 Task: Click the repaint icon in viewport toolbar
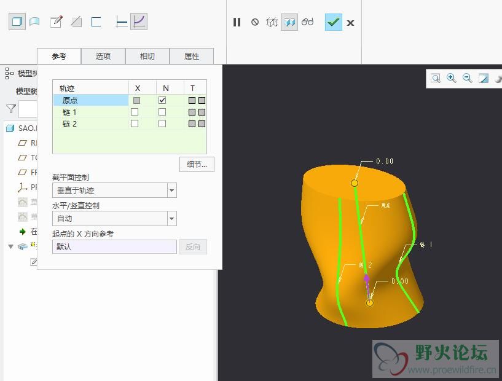point(484,78)
